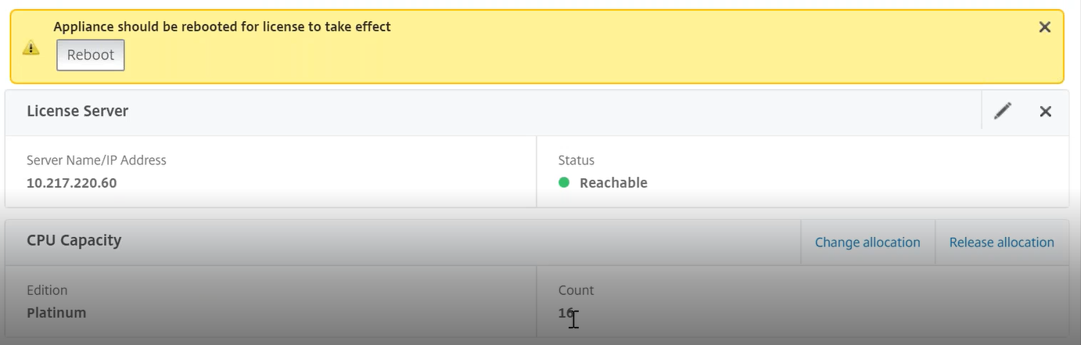
Task: Open the Change allocation link
Action: click(867, 243)
